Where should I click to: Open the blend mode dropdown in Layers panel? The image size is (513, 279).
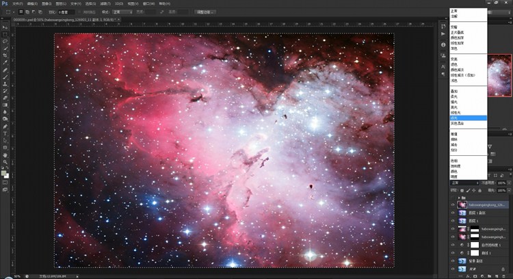pyautogui.click(x=465, y=183)
